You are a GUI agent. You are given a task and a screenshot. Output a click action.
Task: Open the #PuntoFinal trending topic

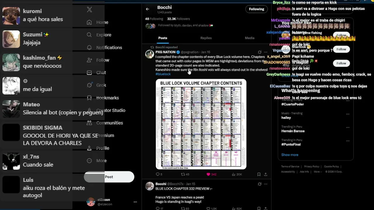click(x=291, y=144)
